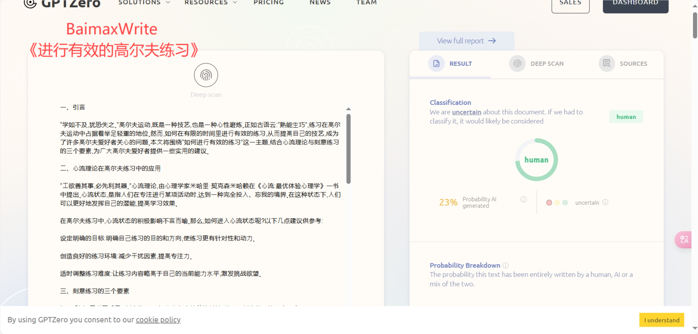Click the Classification heading
Screen dimensions: 698x334
tap(450, 102)
